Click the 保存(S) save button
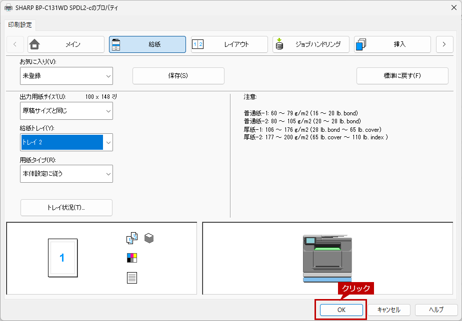Viewport: 462px width, 321px height. tap(178, 76)
